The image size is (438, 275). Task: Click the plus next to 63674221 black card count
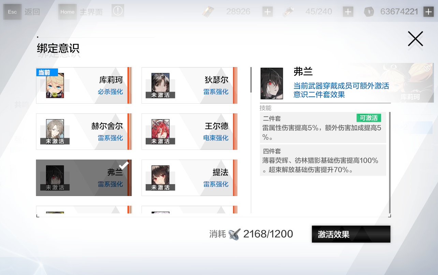pyautogui.click(x=428, y=11)
